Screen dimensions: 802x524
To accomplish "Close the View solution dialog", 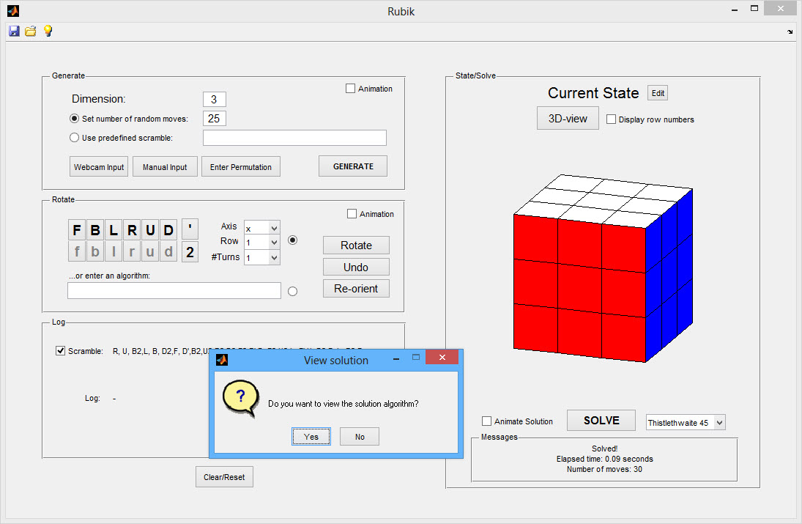I will click(442, 357).
